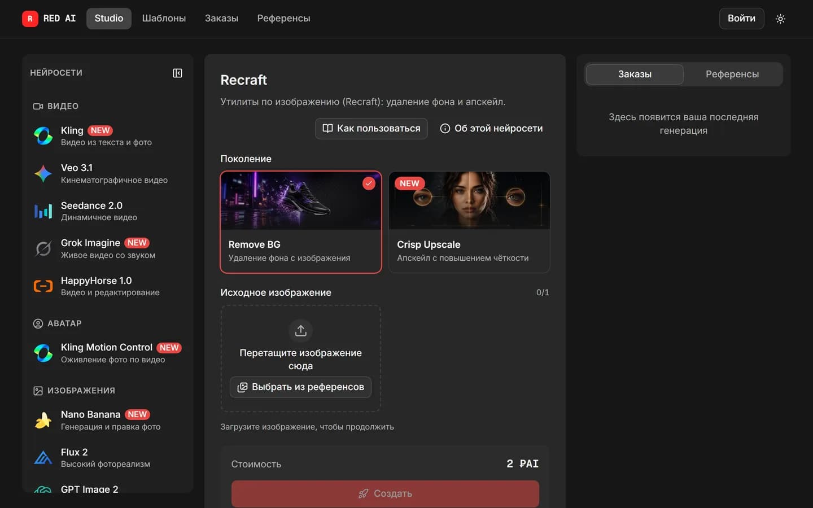The height and width of the screenshot is (508, 813).
Task: Click Выбрать из референсов button
Action: [x=300, y=387]
